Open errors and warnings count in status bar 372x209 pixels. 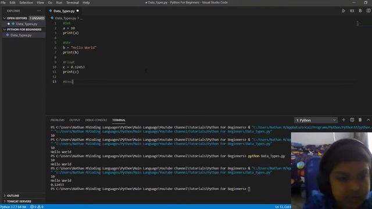click(37, 207)
